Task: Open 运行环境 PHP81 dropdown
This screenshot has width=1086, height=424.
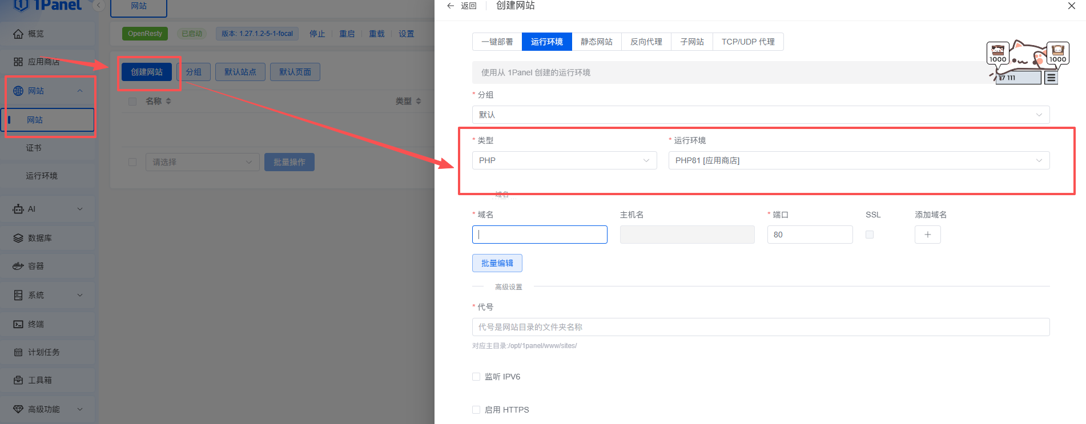Action: pyautogui.click(x=858, y=160)
